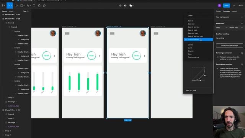Click hamburger icon in the bar chart frame

(67, 33)
